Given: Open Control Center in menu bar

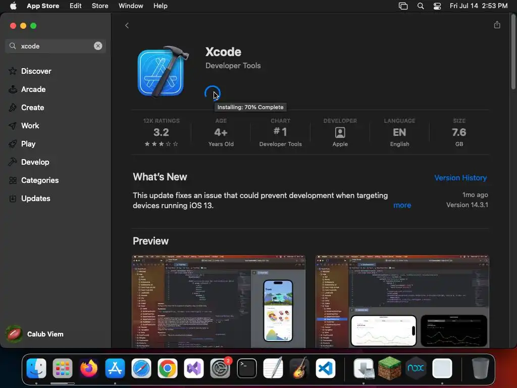Looking at the screenshot, I should tap(437, 6).
